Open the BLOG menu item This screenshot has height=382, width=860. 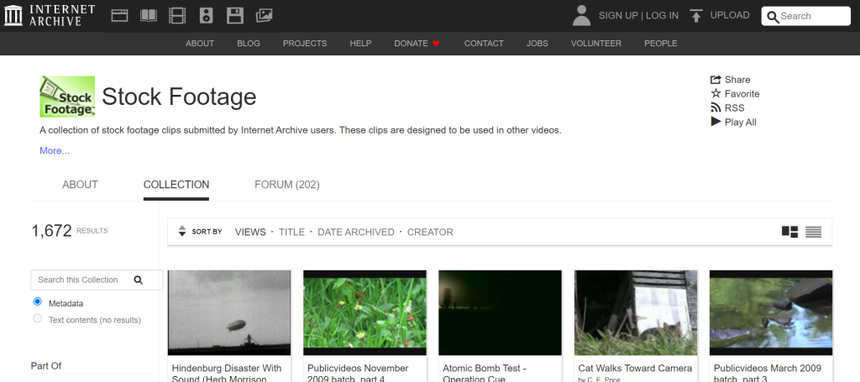point(249,44)
